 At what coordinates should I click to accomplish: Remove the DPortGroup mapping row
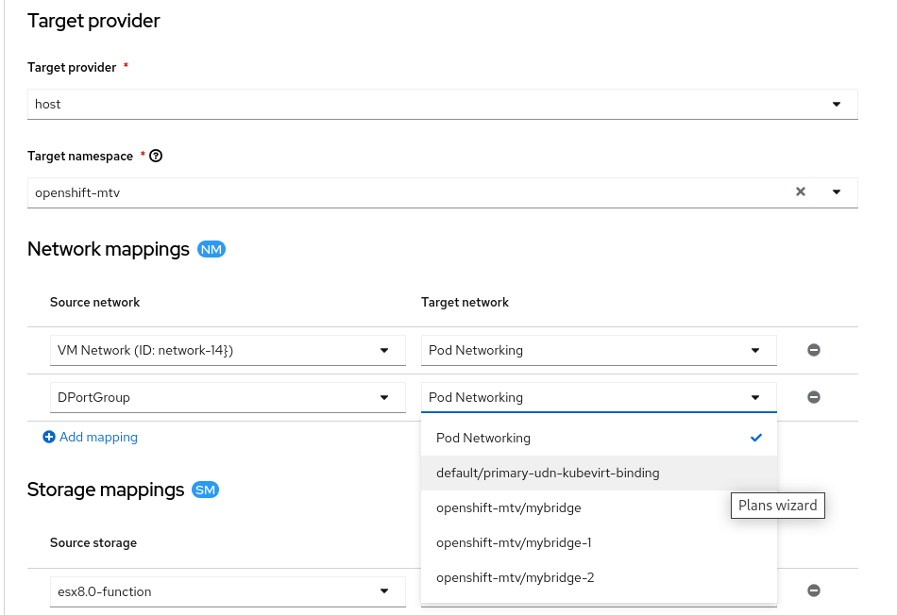coord(814,397)
